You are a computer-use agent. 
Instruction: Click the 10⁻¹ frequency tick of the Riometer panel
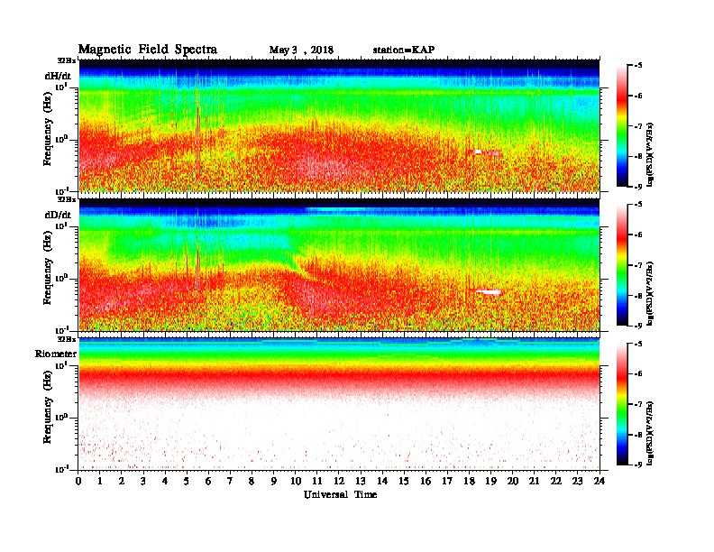tap(61, 469)
